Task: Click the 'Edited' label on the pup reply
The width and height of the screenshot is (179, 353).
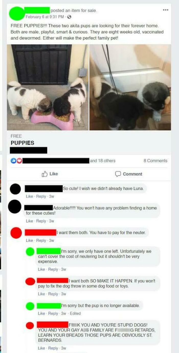Action: coord(75,314)
